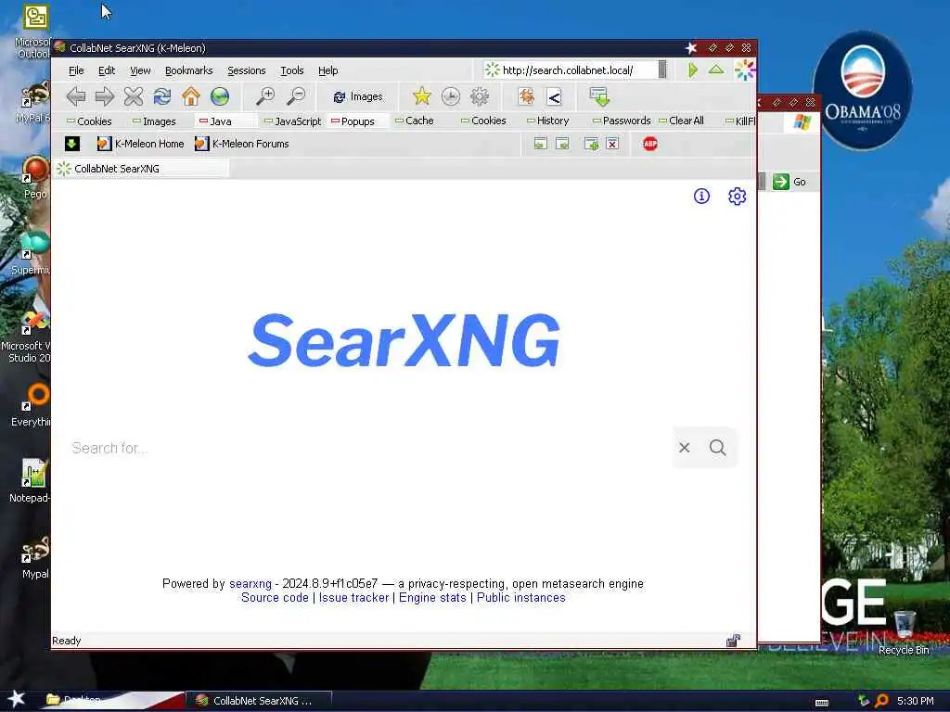
Task: Open the Tools menu
Action: click(292, 70)
